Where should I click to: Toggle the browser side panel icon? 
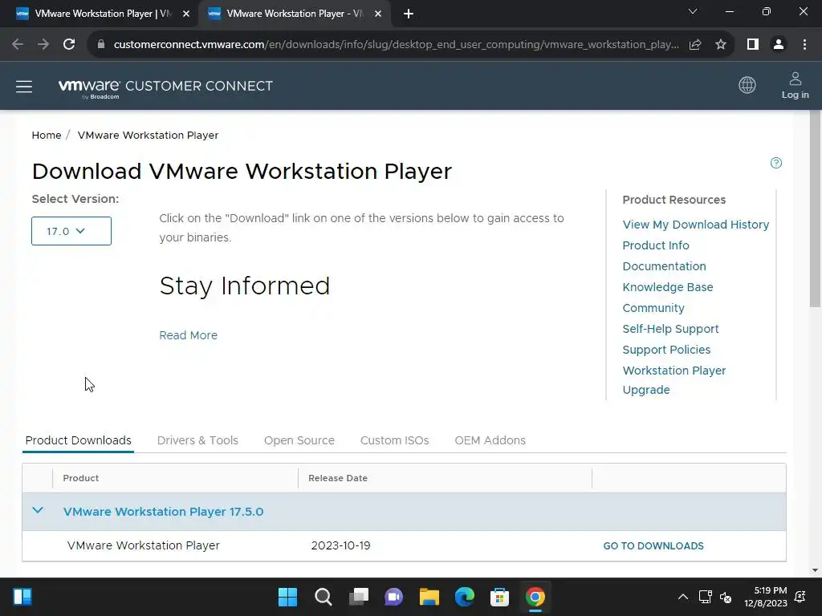click(x=753, y=45)
